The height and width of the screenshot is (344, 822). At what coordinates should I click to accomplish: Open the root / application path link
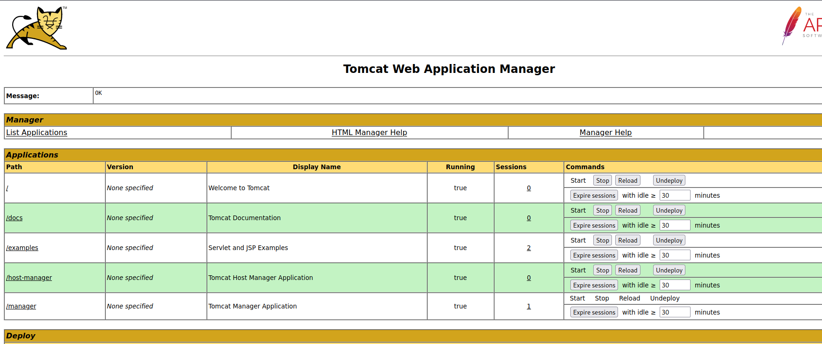7,188
